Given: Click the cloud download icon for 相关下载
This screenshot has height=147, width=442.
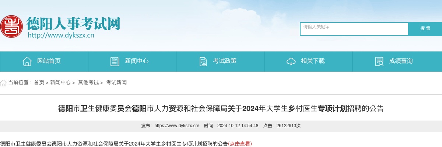Looking at the screenshot, I should coord(291,61).
